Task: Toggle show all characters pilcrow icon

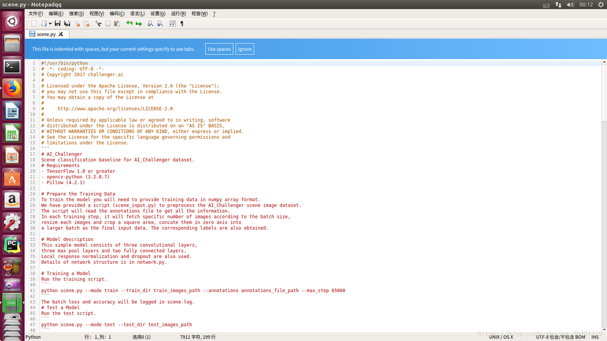Action: click(182, 23)
